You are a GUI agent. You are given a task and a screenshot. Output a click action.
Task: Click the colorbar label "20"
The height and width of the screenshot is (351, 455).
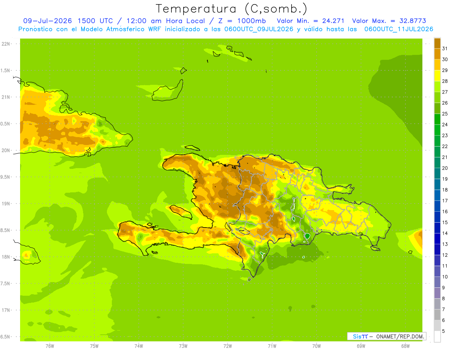point(445,168)
